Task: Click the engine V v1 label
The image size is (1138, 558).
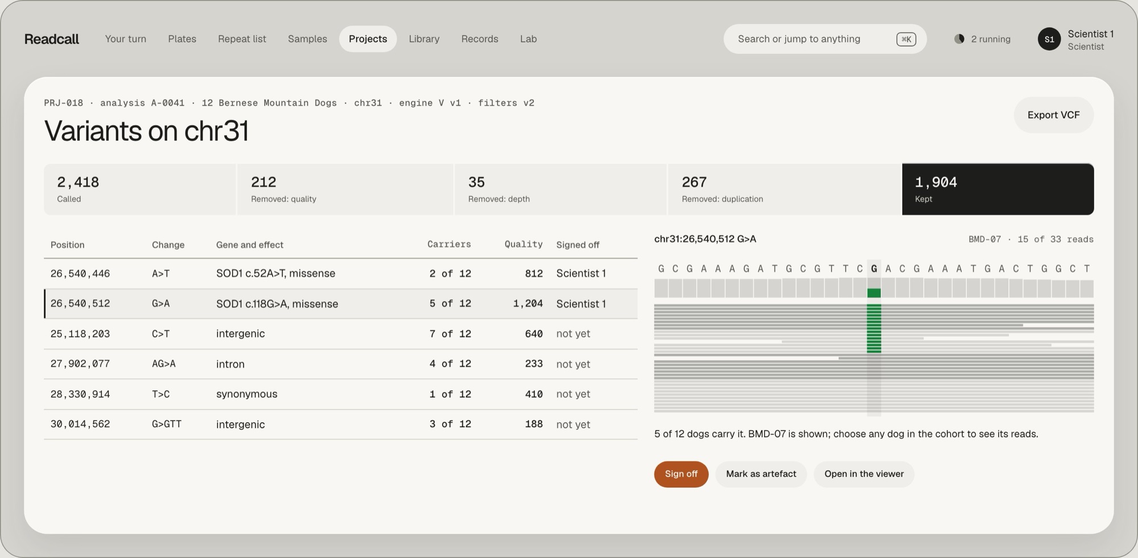Action: coord(430,103)
